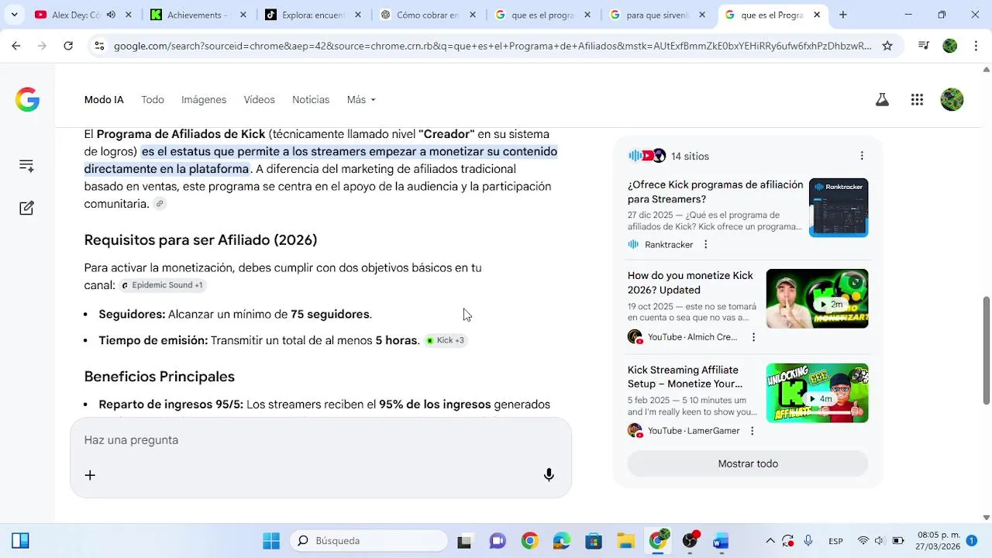The height and width of the screenshot is (558, 992).
Task: Open '¿Ofrece Kick programas de afiliación' link
Action: click(x=715, y=192)
